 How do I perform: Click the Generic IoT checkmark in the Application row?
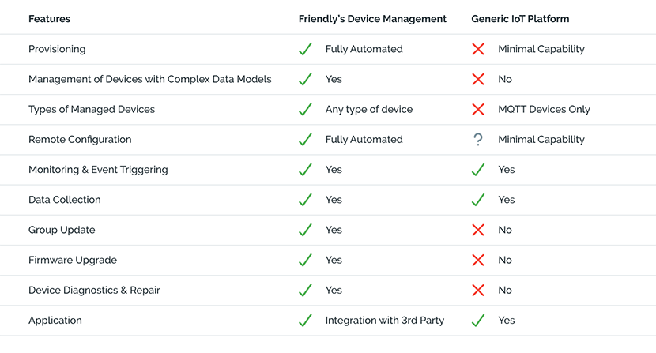point(478,320)
